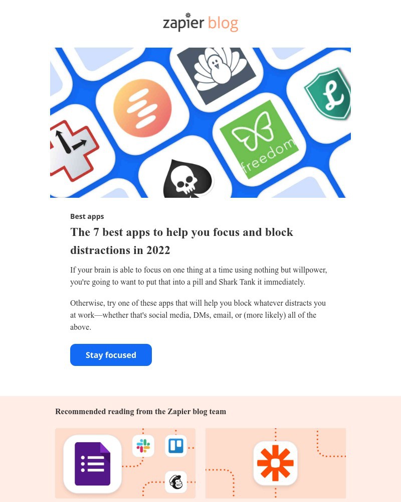Click the orange Zapier asterisk icon
Screen dimensions: 401x502
275,463
